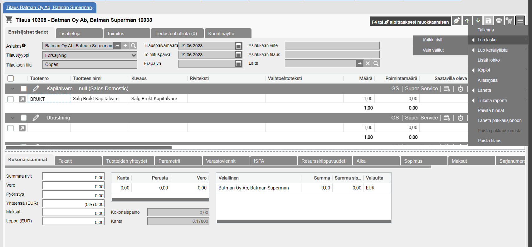Switch to Lisätietoja tab
532x247 pixels.
pyautogui.click(x=79, y=33)
